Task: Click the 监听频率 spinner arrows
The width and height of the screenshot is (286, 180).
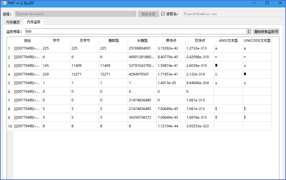Action: [x=249, y=32]
